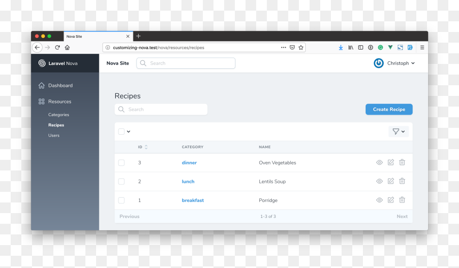
Task: Expand the select-all dropdown chevron
Action: [x=129, y=132]
